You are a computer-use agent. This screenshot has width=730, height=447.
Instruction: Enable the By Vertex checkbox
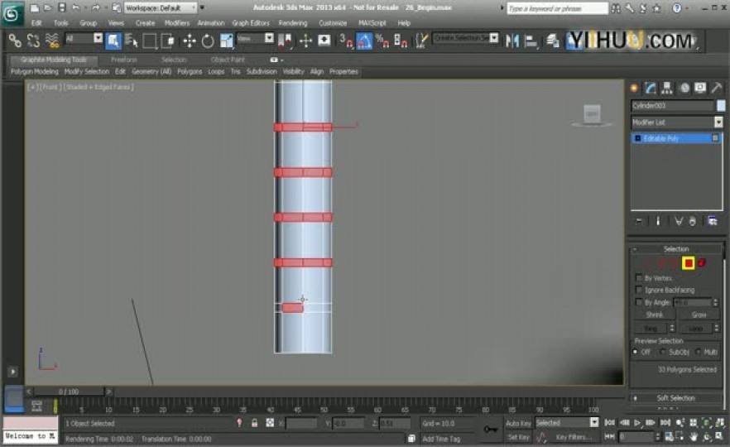coord(639,277)
